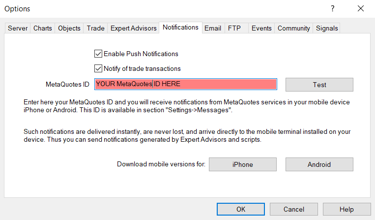Open the Charts tab
This screenshot has width=375, height=220.
pos(43,28)
